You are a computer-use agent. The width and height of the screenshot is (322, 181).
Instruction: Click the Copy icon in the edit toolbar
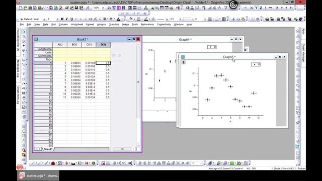pos(238,19)
